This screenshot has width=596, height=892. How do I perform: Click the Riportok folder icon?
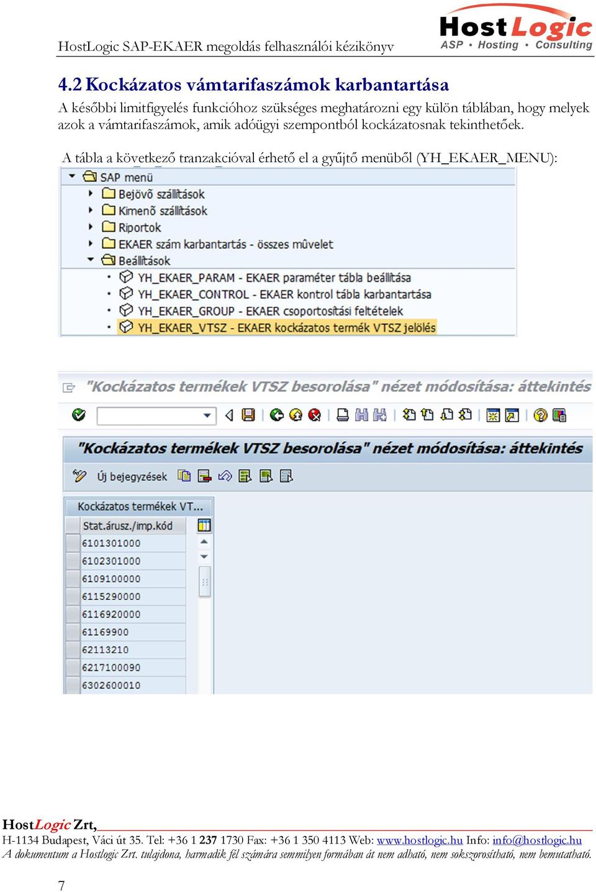click(109, 227)
